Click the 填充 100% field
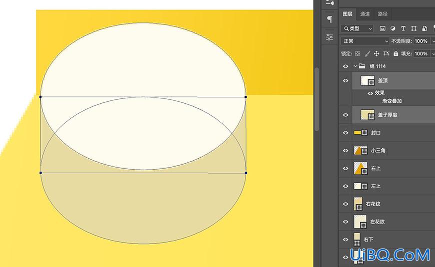The height and width of the screenshot is (267, 435). 421,54
